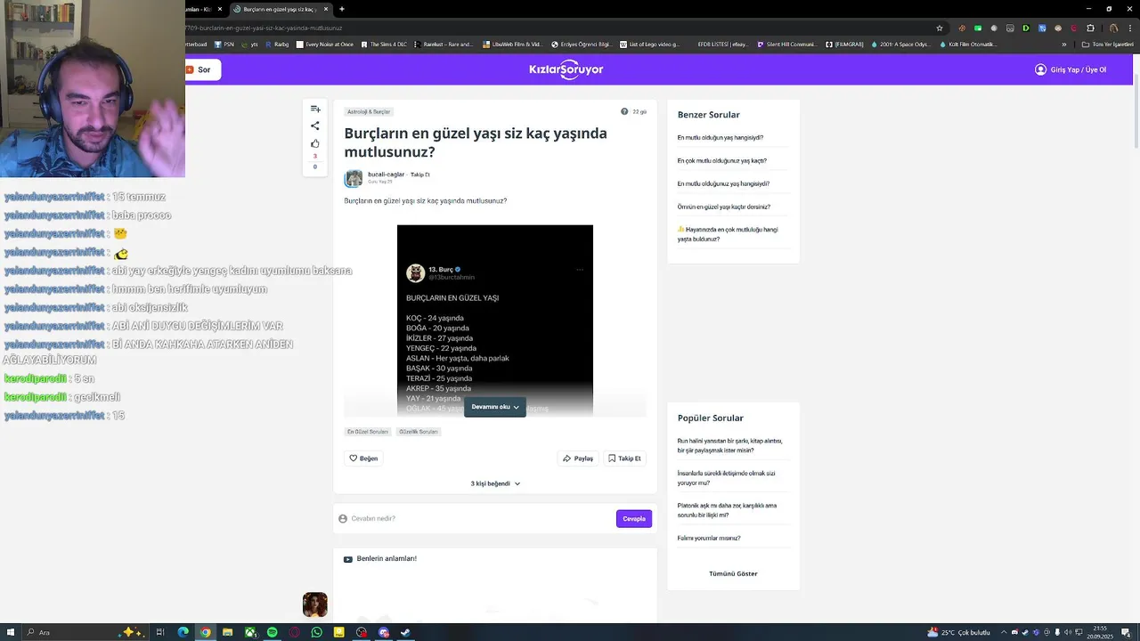Image resolution: width=1140 pixels, height=641 pixels.
Task: Open PSN bookmark in bookmarks bar
Action: (x=224, y=45)
